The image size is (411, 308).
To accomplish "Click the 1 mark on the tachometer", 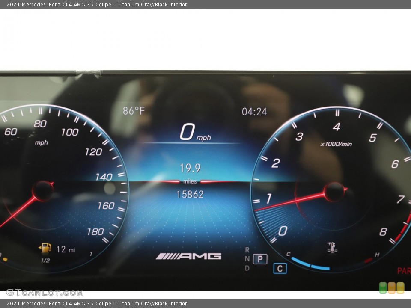I will click(269, 198).
